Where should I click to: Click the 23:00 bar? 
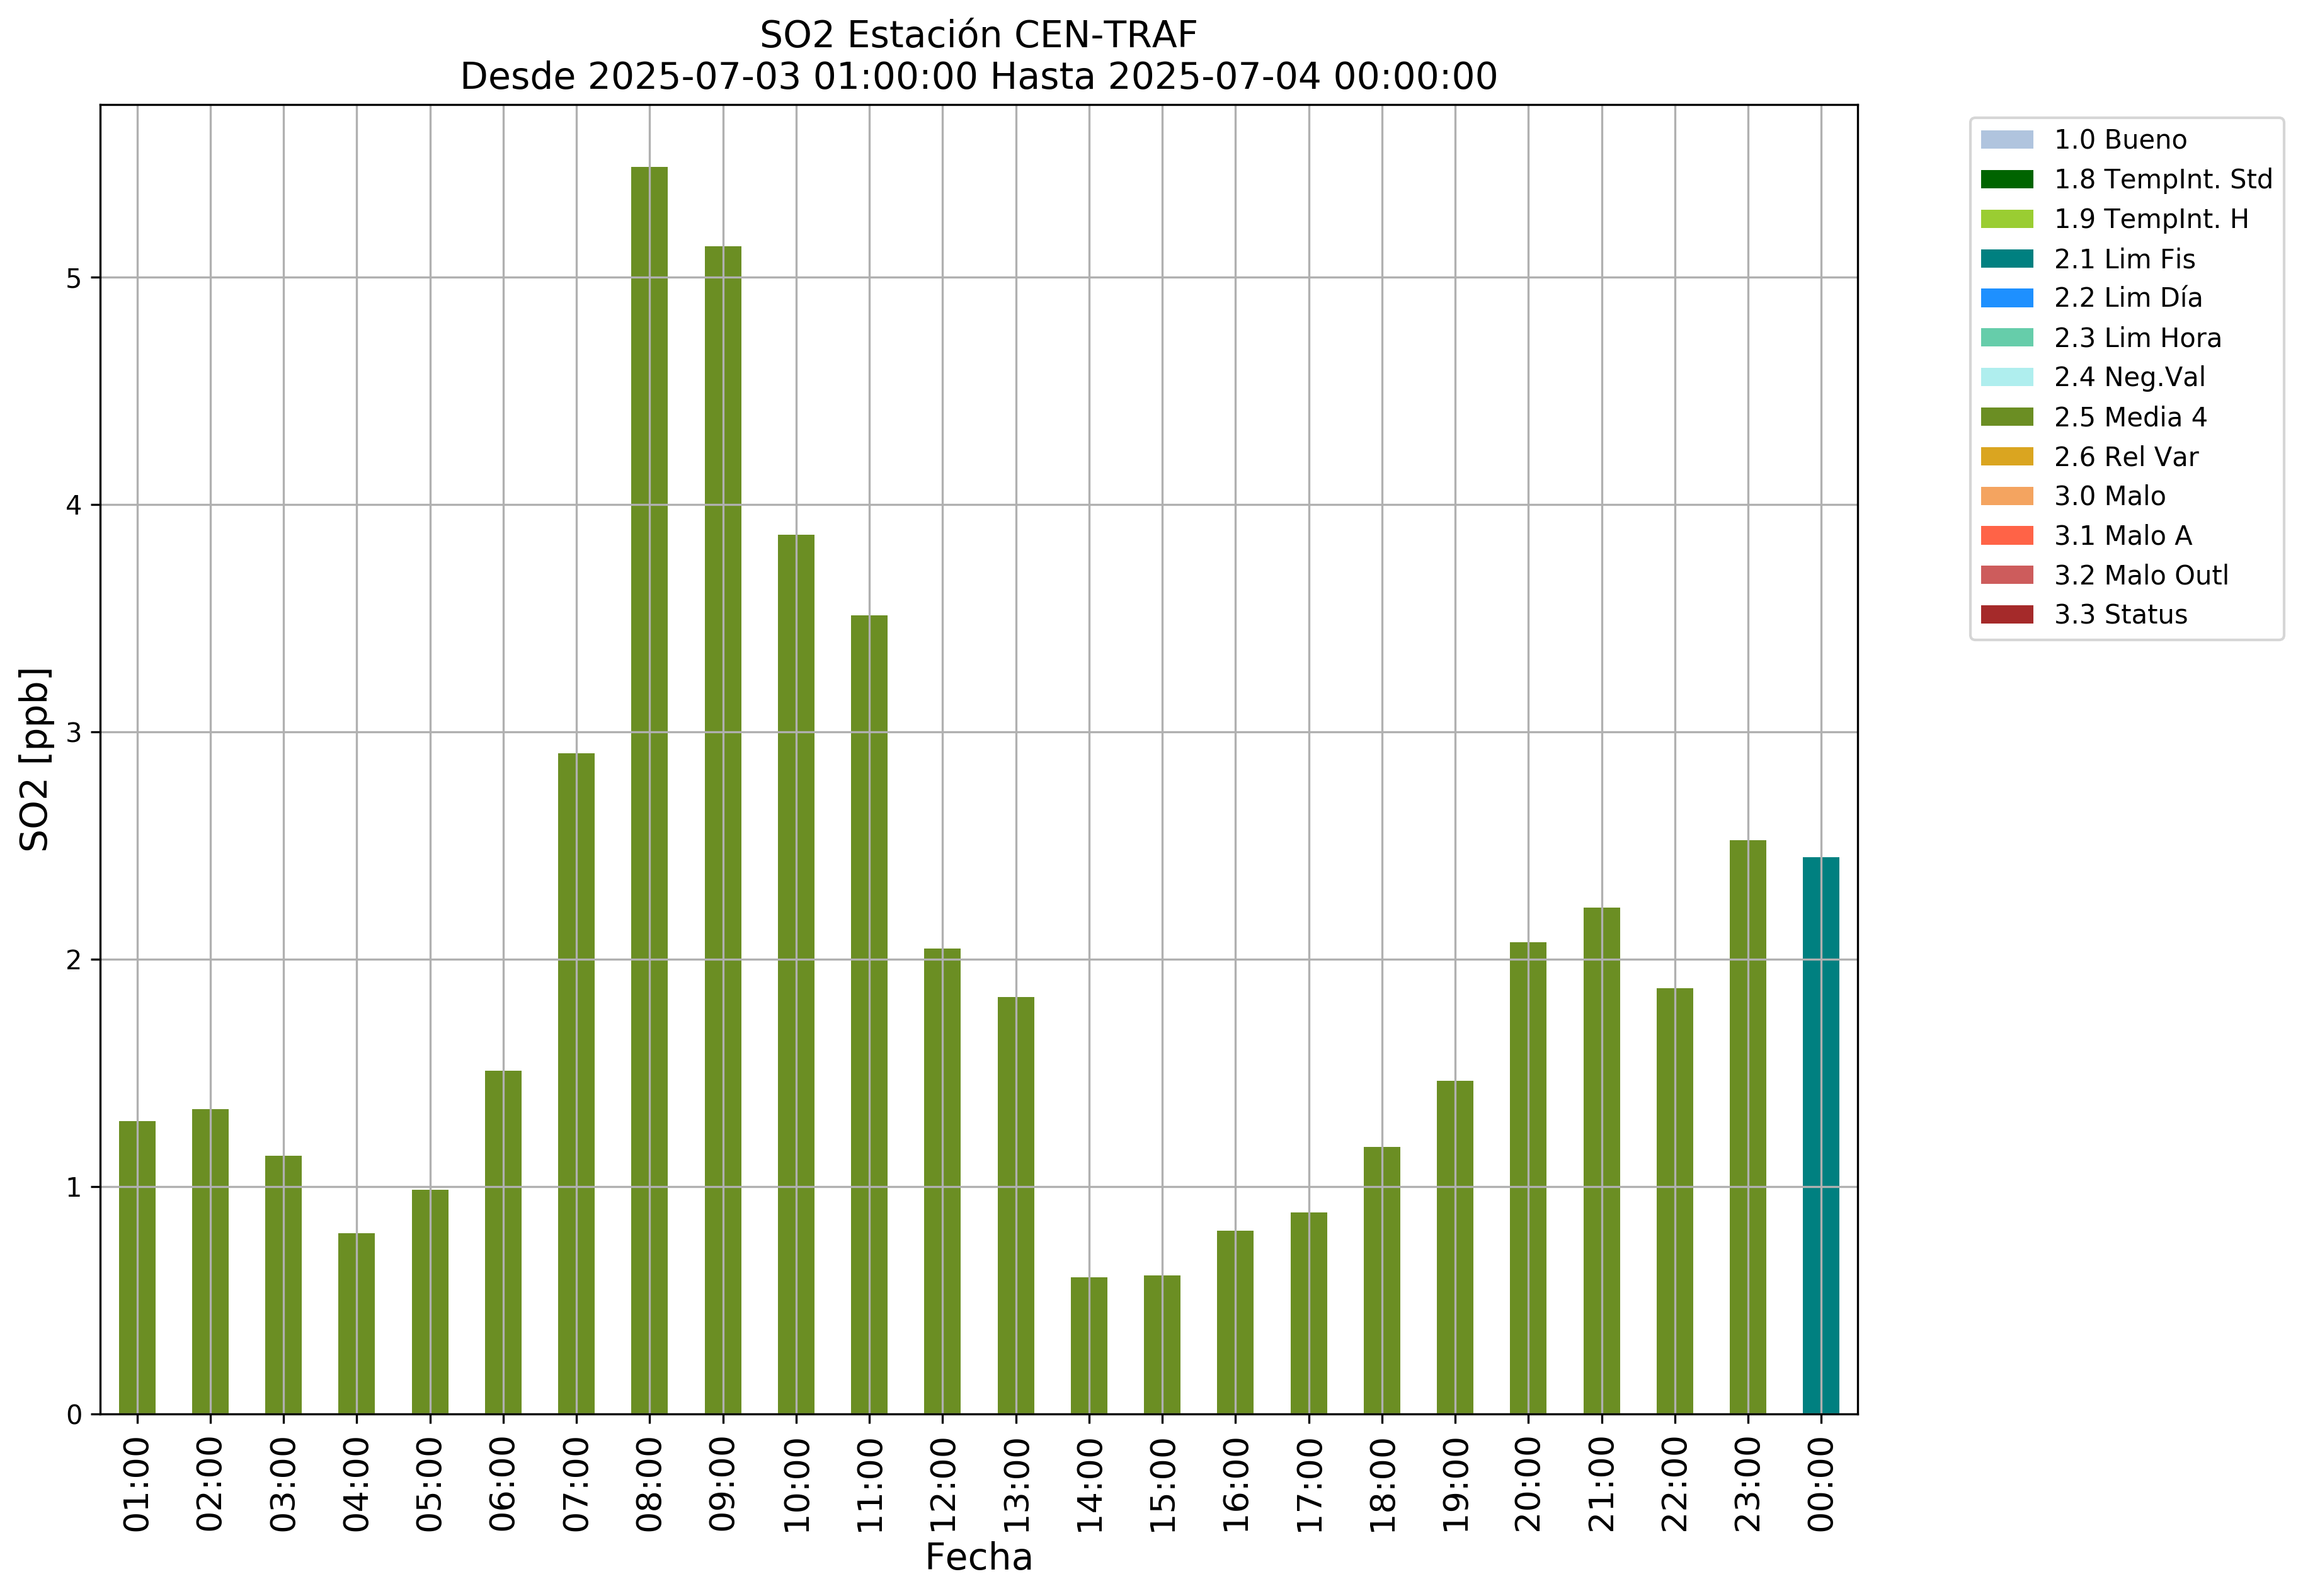coord(1747,1127)
